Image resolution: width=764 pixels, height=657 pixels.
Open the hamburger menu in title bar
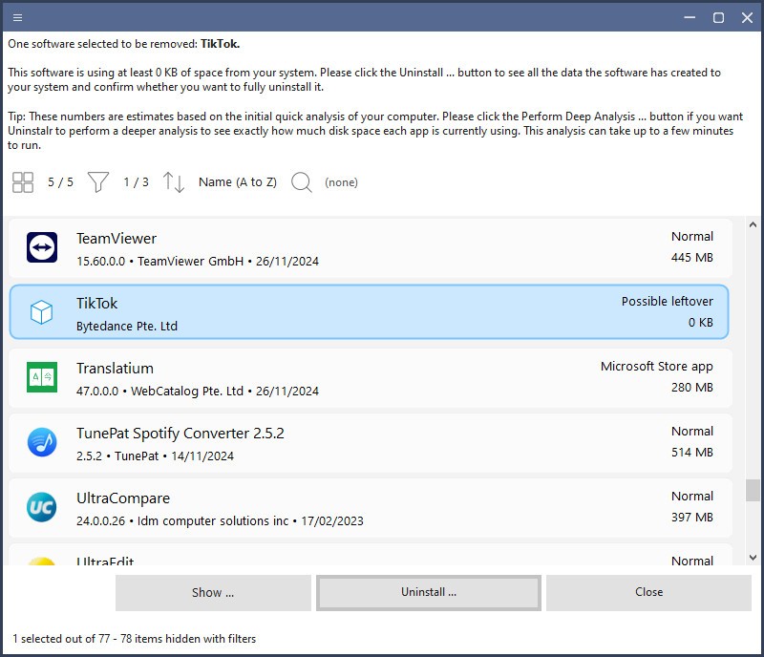tap(17, 18)
